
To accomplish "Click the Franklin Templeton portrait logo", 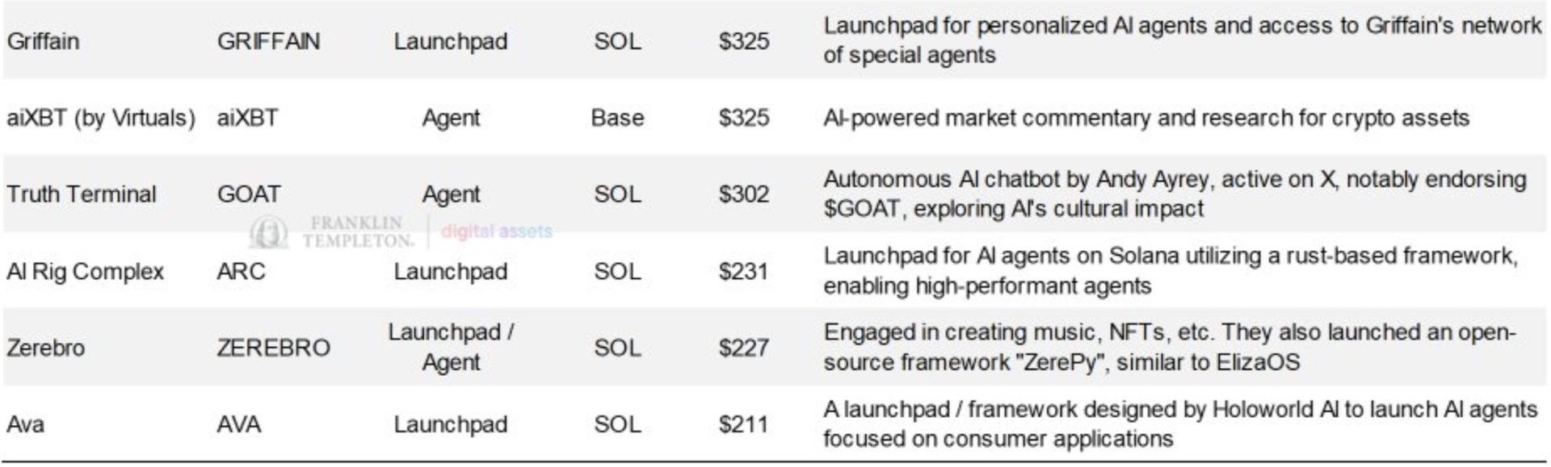I will click(267, 232).
